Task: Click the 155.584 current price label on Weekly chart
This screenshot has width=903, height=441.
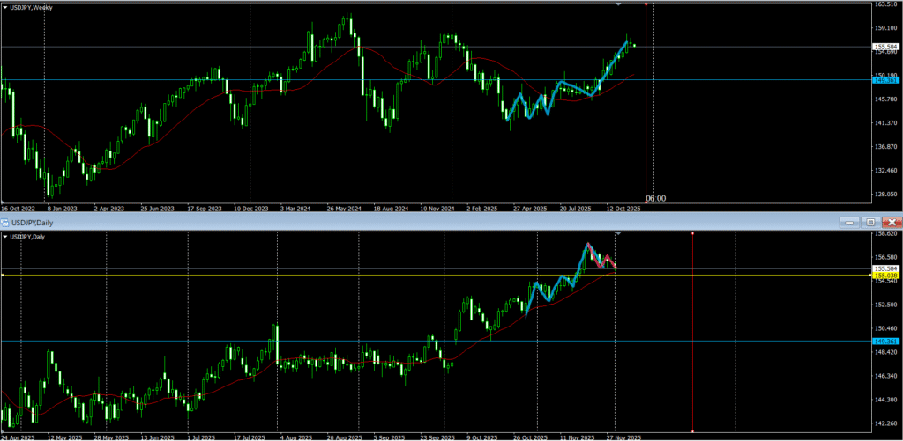Action: [x=884, y=46]
